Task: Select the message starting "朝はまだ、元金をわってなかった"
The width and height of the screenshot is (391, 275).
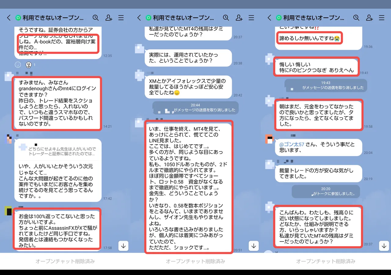Action: [x=318, y=115]
